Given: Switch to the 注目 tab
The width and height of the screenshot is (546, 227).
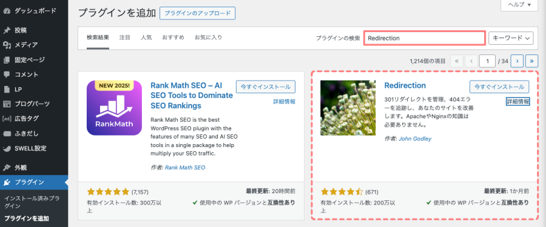Looking at the screenshot, I should [124, 37].
